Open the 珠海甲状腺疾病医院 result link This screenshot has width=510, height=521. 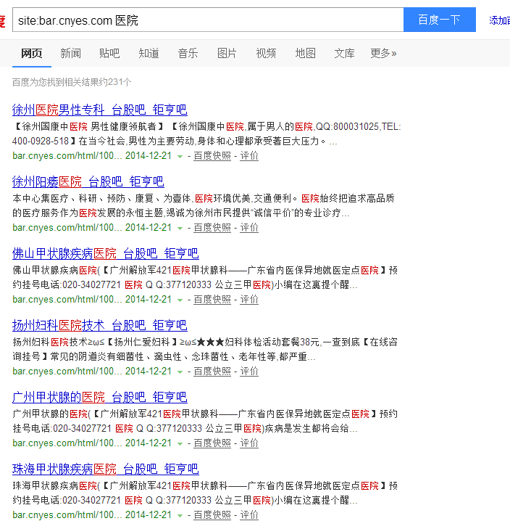click(106, 469)
